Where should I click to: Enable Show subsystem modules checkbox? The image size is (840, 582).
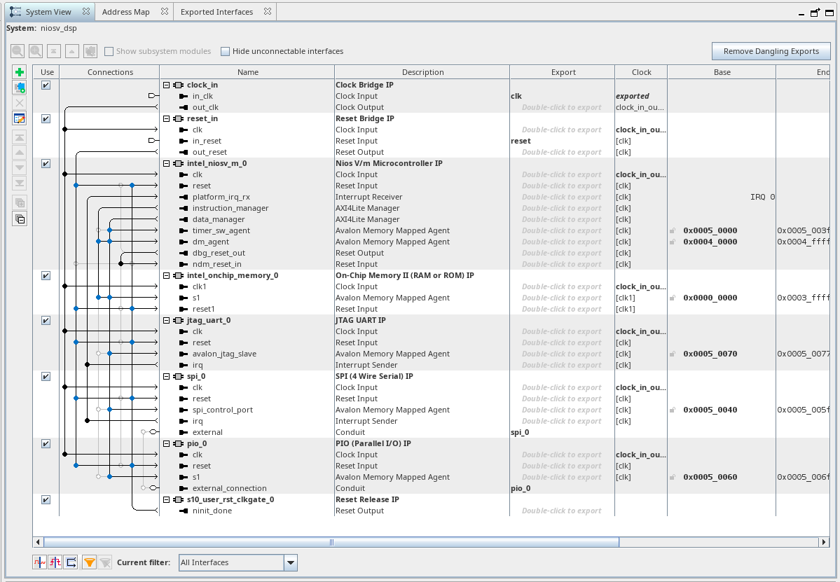(109, 51)
